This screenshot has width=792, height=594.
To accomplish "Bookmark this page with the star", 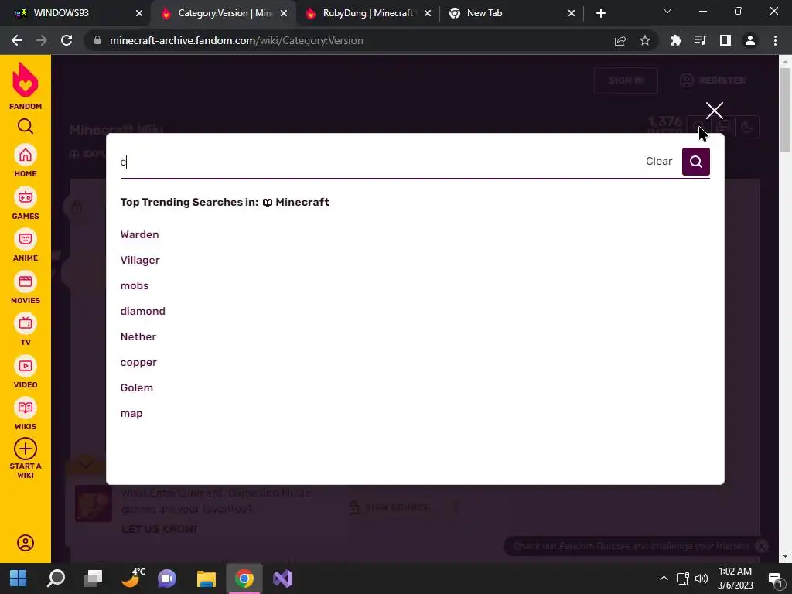I will pos(645,40).
